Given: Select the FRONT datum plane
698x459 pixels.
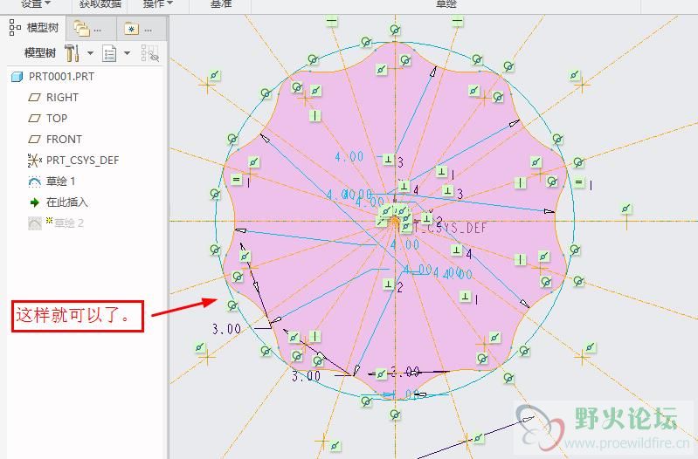Looking at the screenshot, I should [64, 140].
